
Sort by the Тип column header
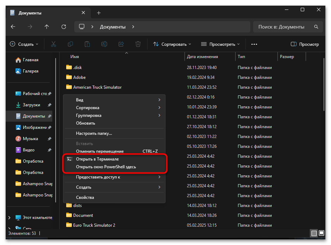256,57
